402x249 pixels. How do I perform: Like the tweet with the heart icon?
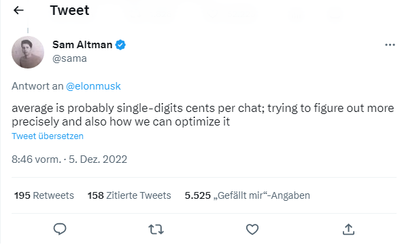252,229
